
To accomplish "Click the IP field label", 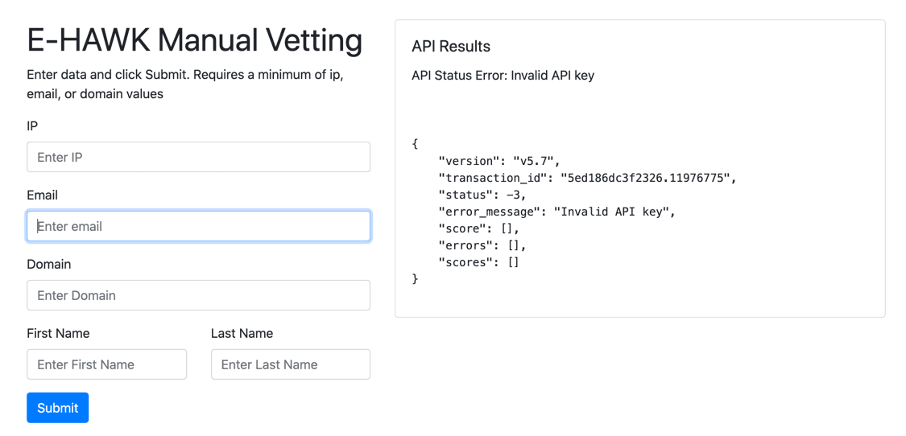I will pos(32,125).
